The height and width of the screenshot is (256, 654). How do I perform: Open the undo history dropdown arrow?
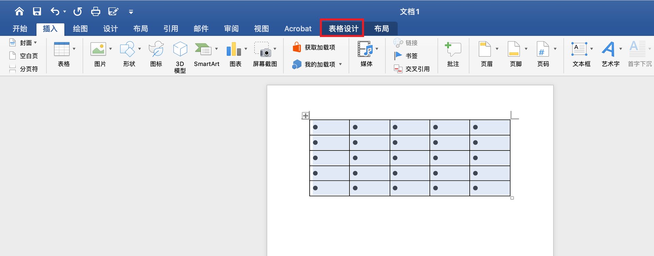65,12
